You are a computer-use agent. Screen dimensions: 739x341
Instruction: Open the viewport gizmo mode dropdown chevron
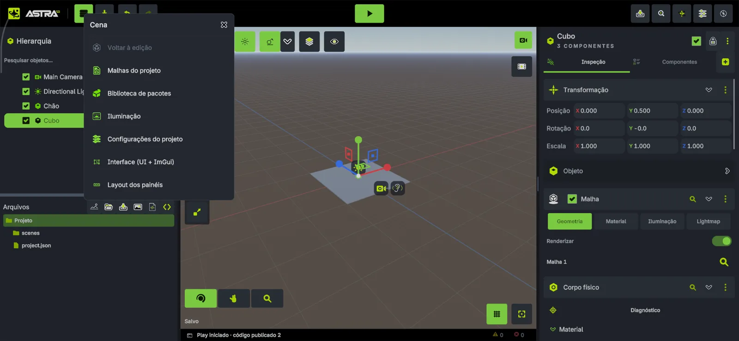coord(287,42)
